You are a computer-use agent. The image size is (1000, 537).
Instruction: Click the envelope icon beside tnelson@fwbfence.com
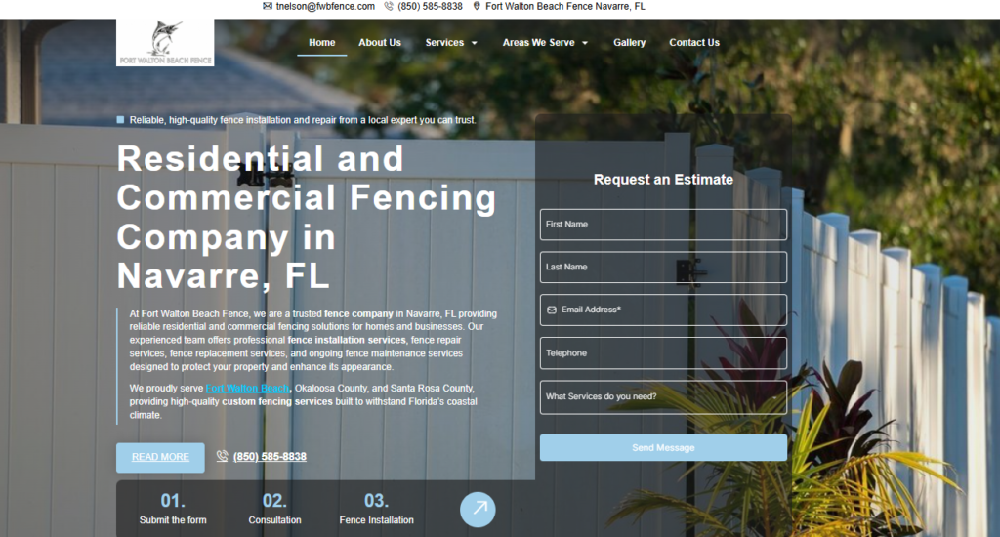[268, 7]
